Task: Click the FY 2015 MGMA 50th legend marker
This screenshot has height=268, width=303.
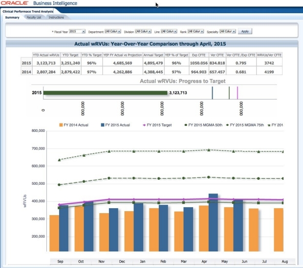Action: [184, 125]
